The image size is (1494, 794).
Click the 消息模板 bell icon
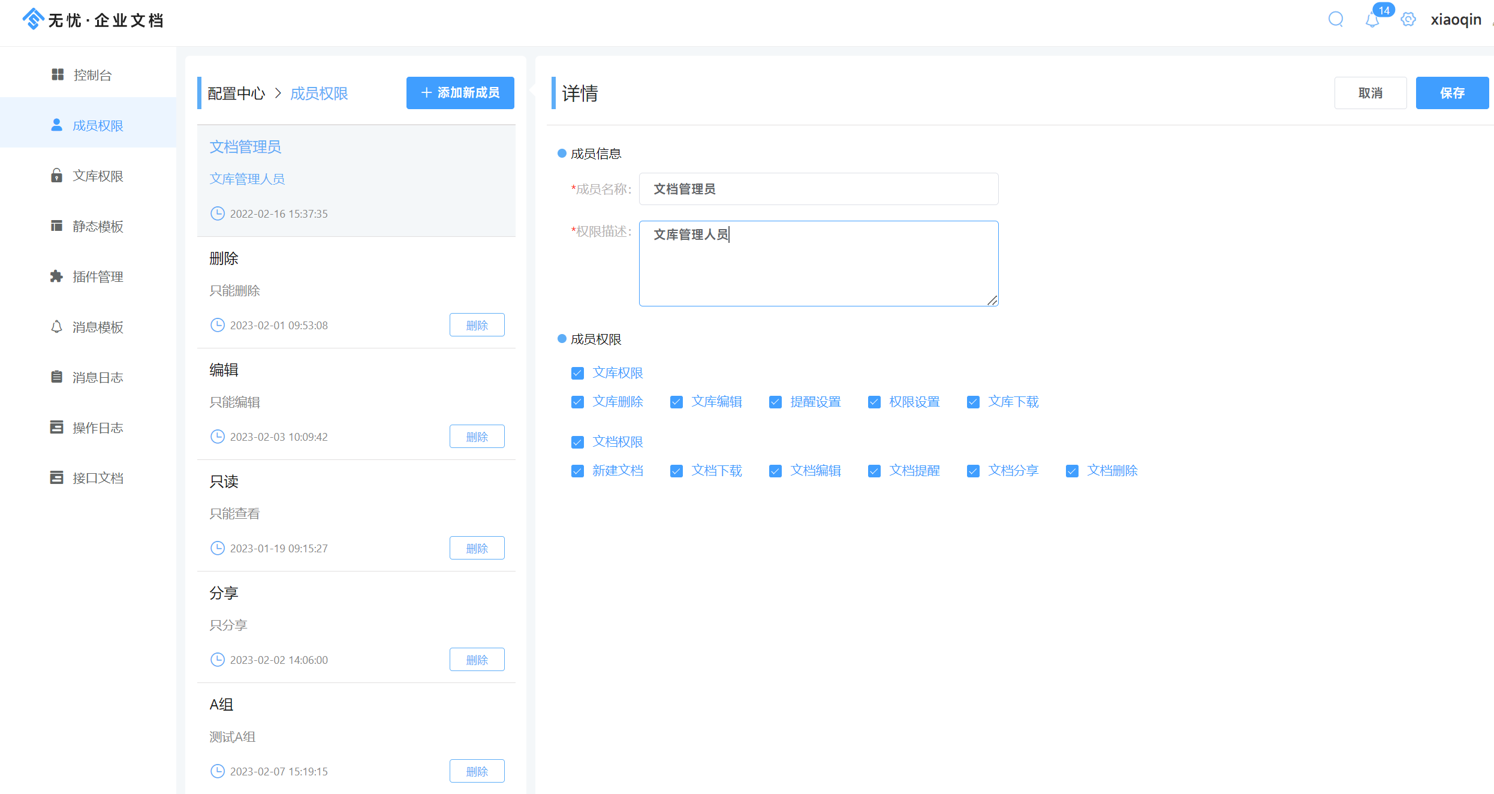56,326
